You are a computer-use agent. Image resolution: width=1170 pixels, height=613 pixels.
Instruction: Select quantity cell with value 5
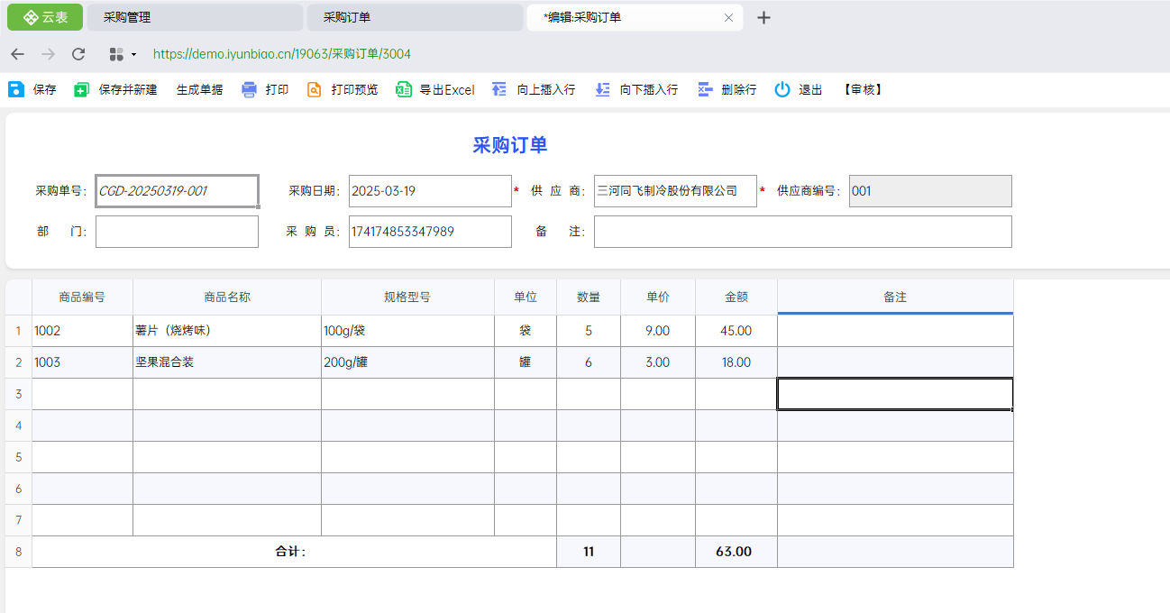point(589,331)
